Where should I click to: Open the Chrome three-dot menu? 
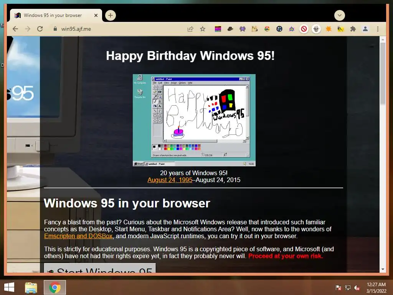click(x=378, y=29)
